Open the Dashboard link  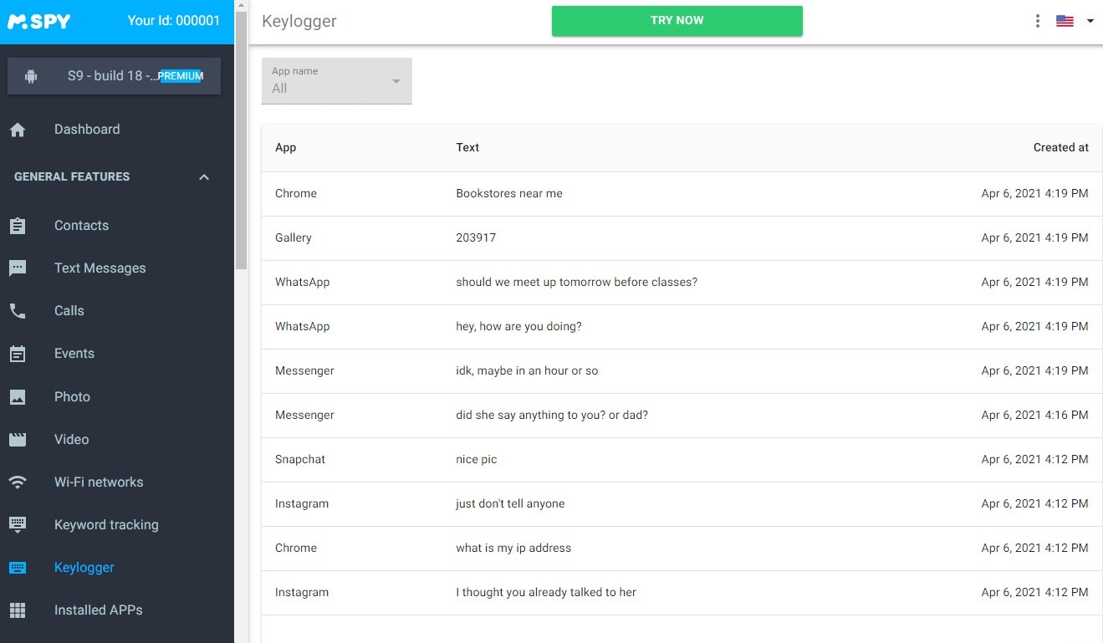pos(86,129)
